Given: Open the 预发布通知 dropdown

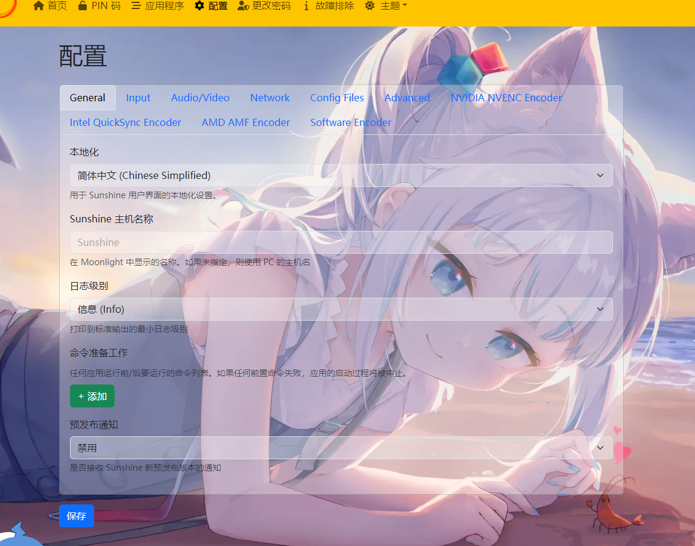Looking at the screenshot, I should [x=341, y=448].
